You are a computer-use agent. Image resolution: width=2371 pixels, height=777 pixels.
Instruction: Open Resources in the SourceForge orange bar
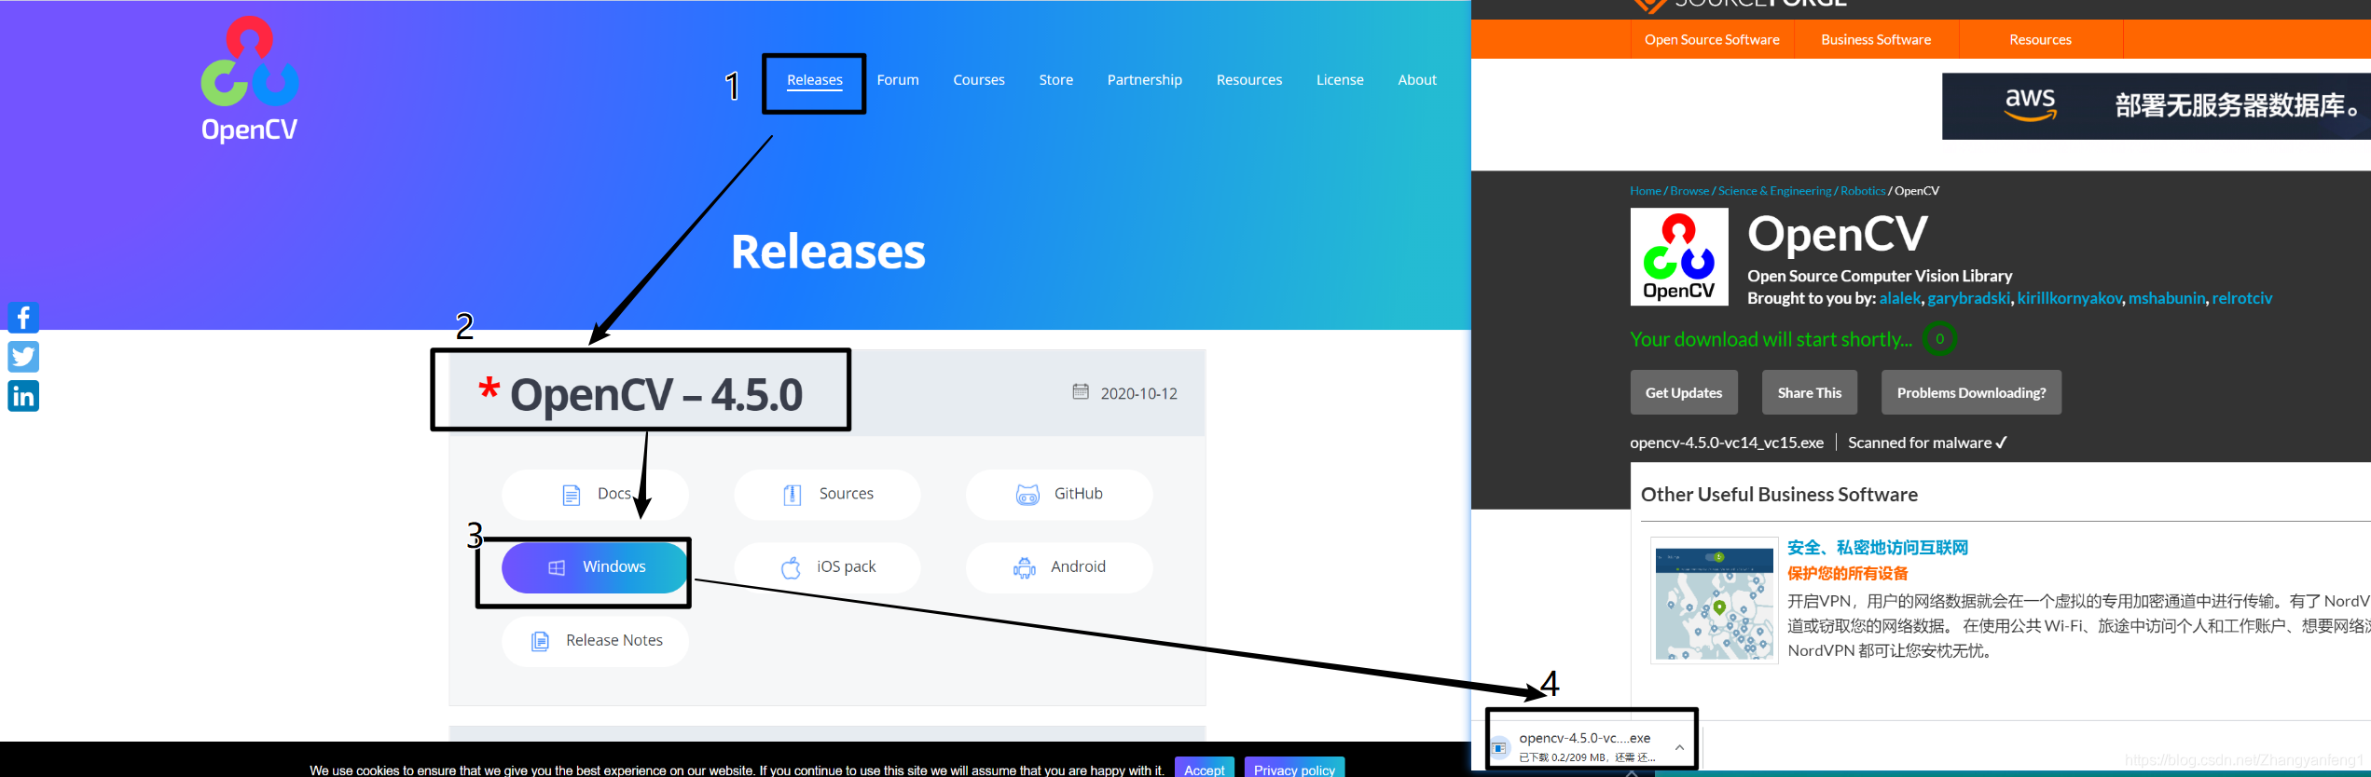pos(2040,39)
